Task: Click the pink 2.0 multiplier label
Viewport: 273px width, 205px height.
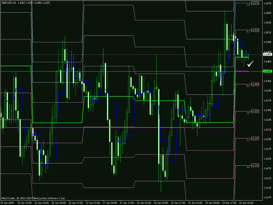Action: coord(248,167)
